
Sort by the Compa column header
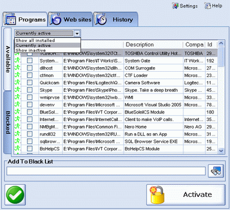click(194, 45)
